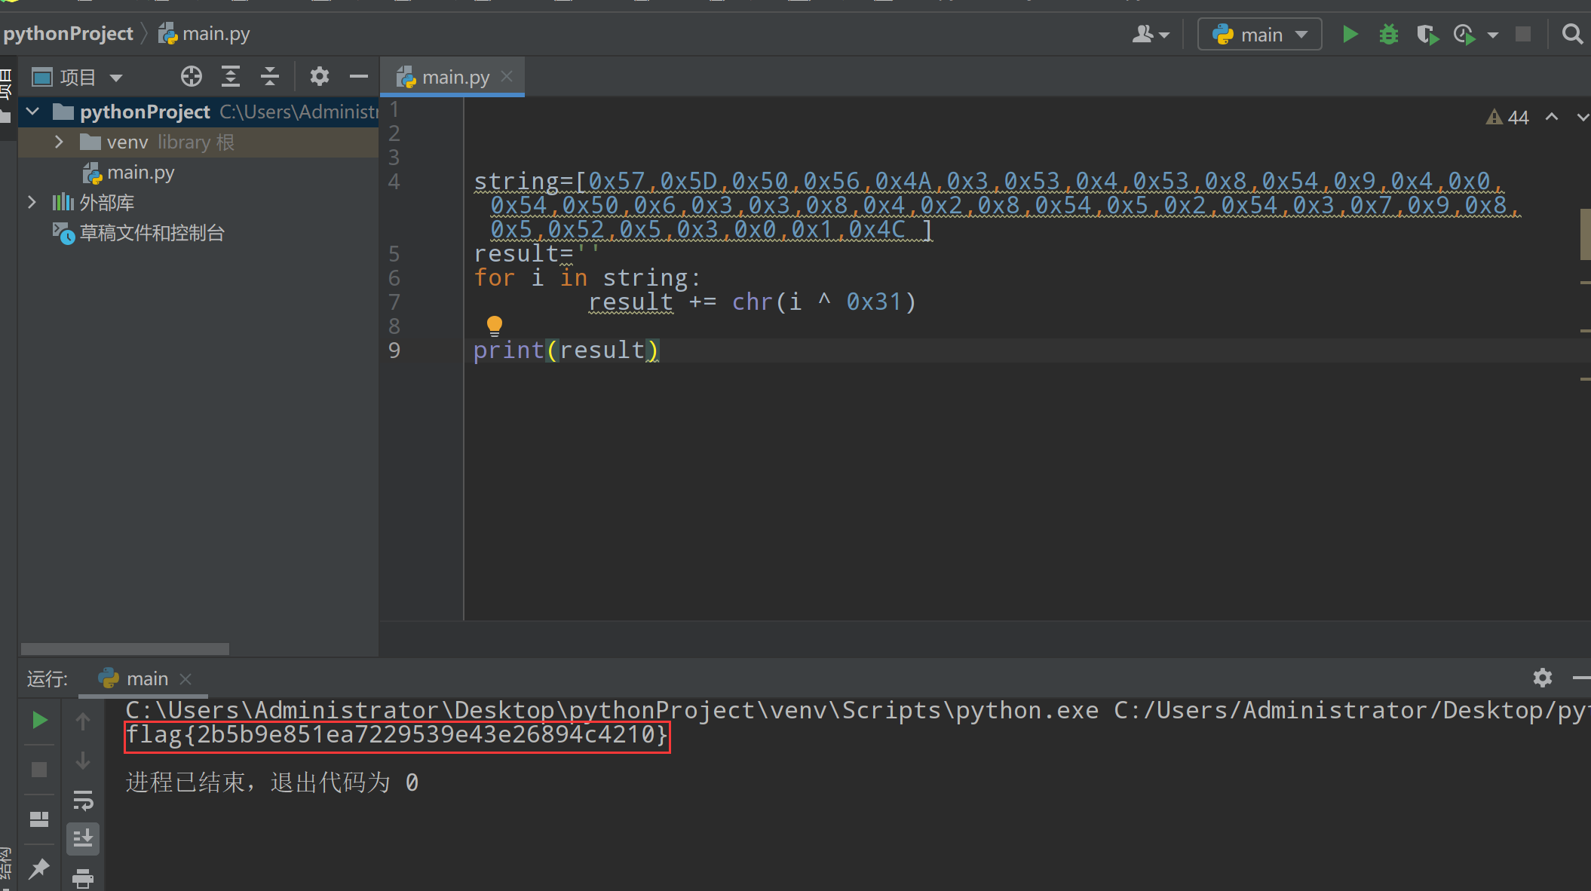The height and width of the screenshot is (891, 1591).
Task: Pin the run tab
Action: tap(39, 869)
